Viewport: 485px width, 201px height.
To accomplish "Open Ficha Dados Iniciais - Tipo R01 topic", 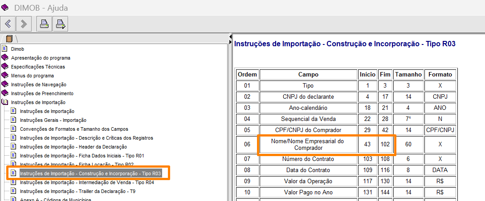I will (x=82, y=156).
